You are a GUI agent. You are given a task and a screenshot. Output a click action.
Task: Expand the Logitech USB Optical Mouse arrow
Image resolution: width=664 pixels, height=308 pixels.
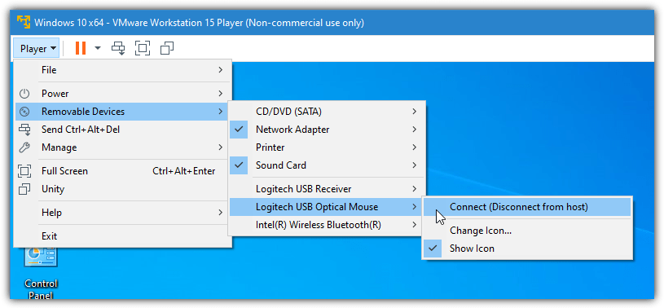pyautogui.click(x=414, y=207)
